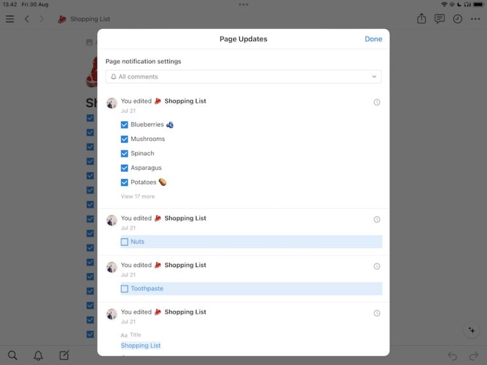The image size is (487, 365).
Task: Open the View 17 more link
Action: point(136,196)
